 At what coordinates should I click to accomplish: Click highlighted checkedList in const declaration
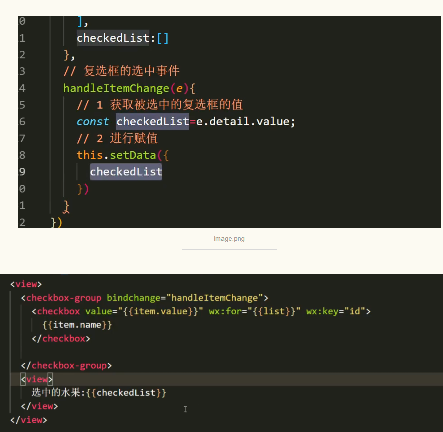point(152,122)
